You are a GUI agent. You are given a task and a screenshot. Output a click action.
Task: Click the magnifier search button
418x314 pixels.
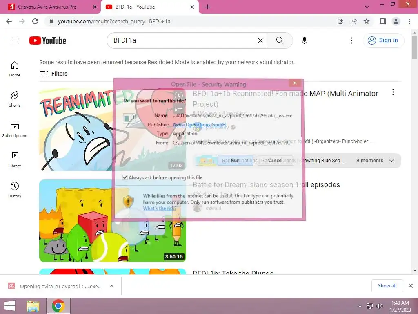click(280, 40)
